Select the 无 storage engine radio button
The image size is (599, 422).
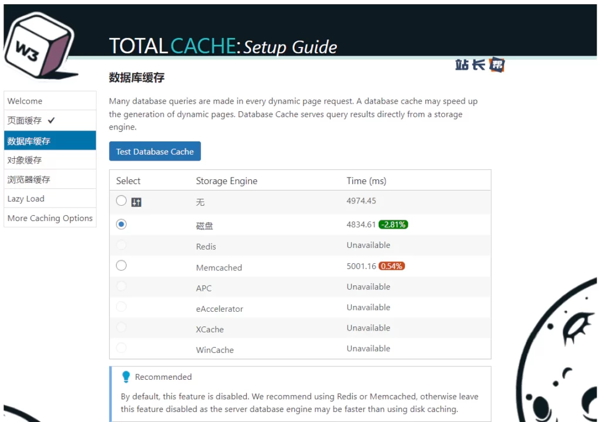click(121, 201)
